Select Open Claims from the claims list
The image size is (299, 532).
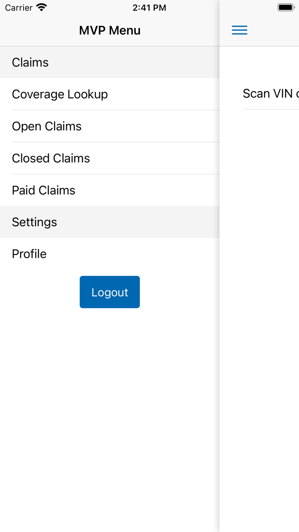[46, 126]
